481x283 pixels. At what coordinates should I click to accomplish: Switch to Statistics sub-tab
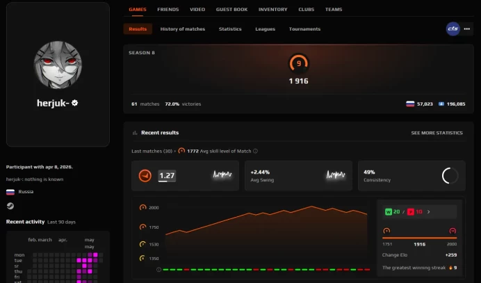[230, 29]
